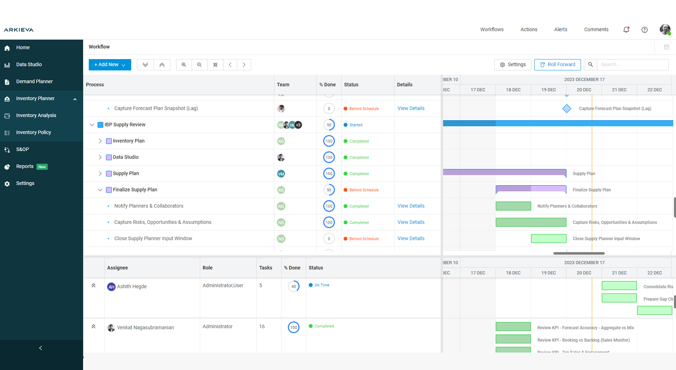Open the notifications bell
676x370 pixels.
click(626, 30)
